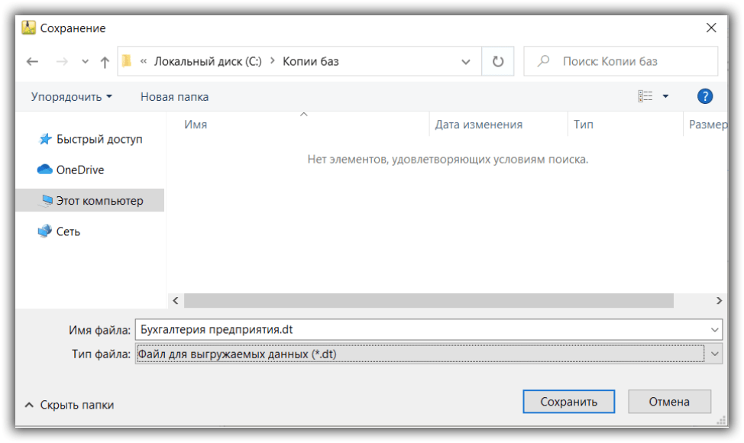Open the Упорядочить menu
Image resolution: width=744 pixels, height=443 pixels.
(71, 97)
